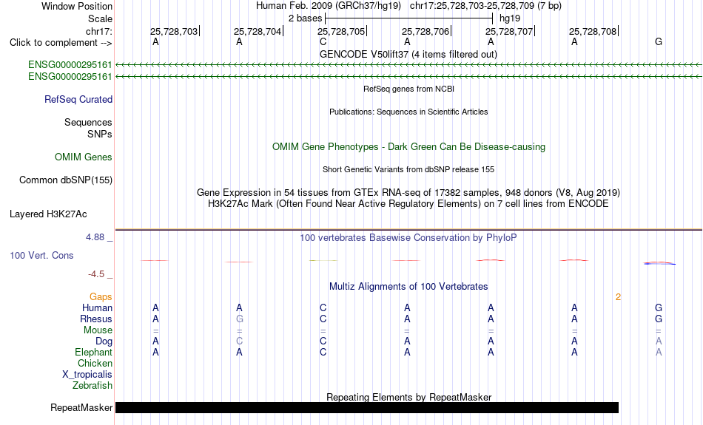Select the X_tropicalis alignment row label
Viewport: 703px width, 425px height.
(x=87, y=375)
